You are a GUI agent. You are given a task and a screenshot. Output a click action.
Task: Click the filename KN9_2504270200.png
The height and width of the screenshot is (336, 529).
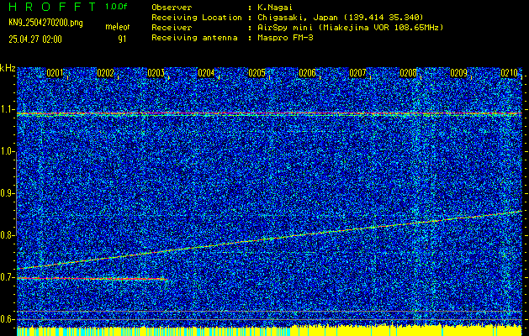pyautogui.click(x=45, y=24)
